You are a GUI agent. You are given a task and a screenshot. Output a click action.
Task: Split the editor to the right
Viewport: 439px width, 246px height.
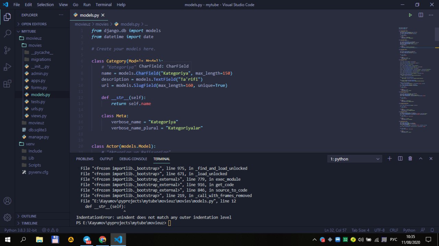point(421,15)
